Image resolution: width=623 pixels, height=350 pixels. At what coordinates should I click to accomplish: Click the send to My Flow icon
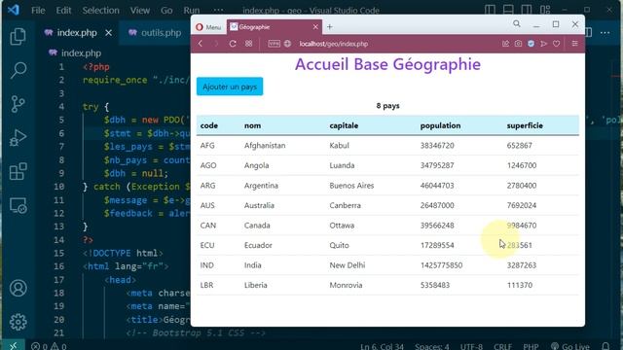click(543, 44)
